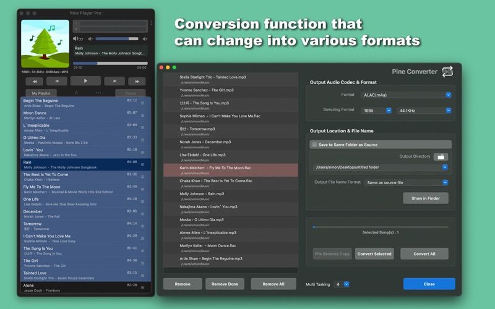Open the 44.1KHz sample rate dropdown
This screenshot has height=309, width=495.
[x=424, y=111]
